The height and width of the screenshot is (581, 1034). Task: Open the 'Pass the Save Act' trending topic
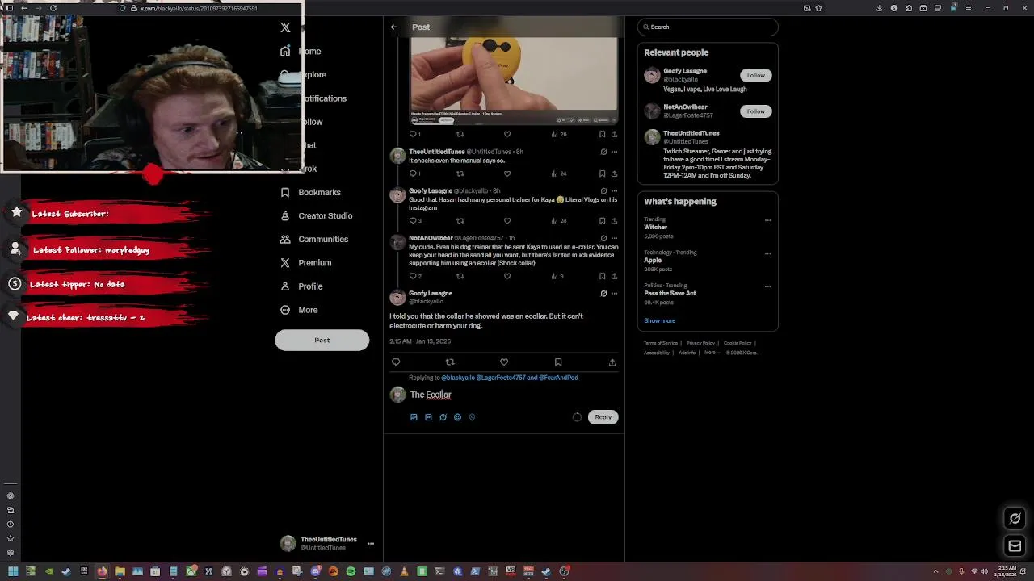coord(707,294)
